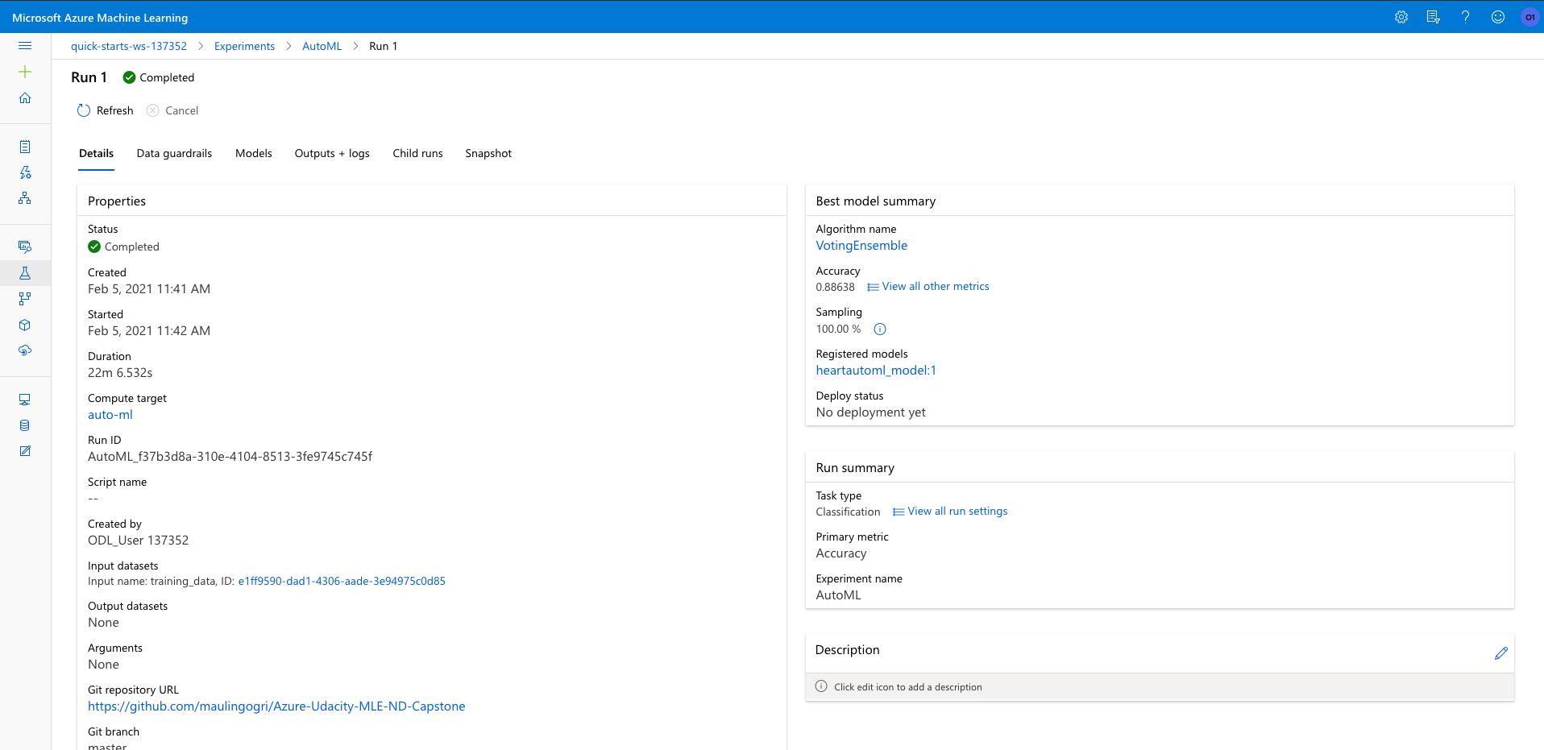1544x750 pixels.
Task: Click the 'No deployment yet' status text
Action: coord(870,412)
